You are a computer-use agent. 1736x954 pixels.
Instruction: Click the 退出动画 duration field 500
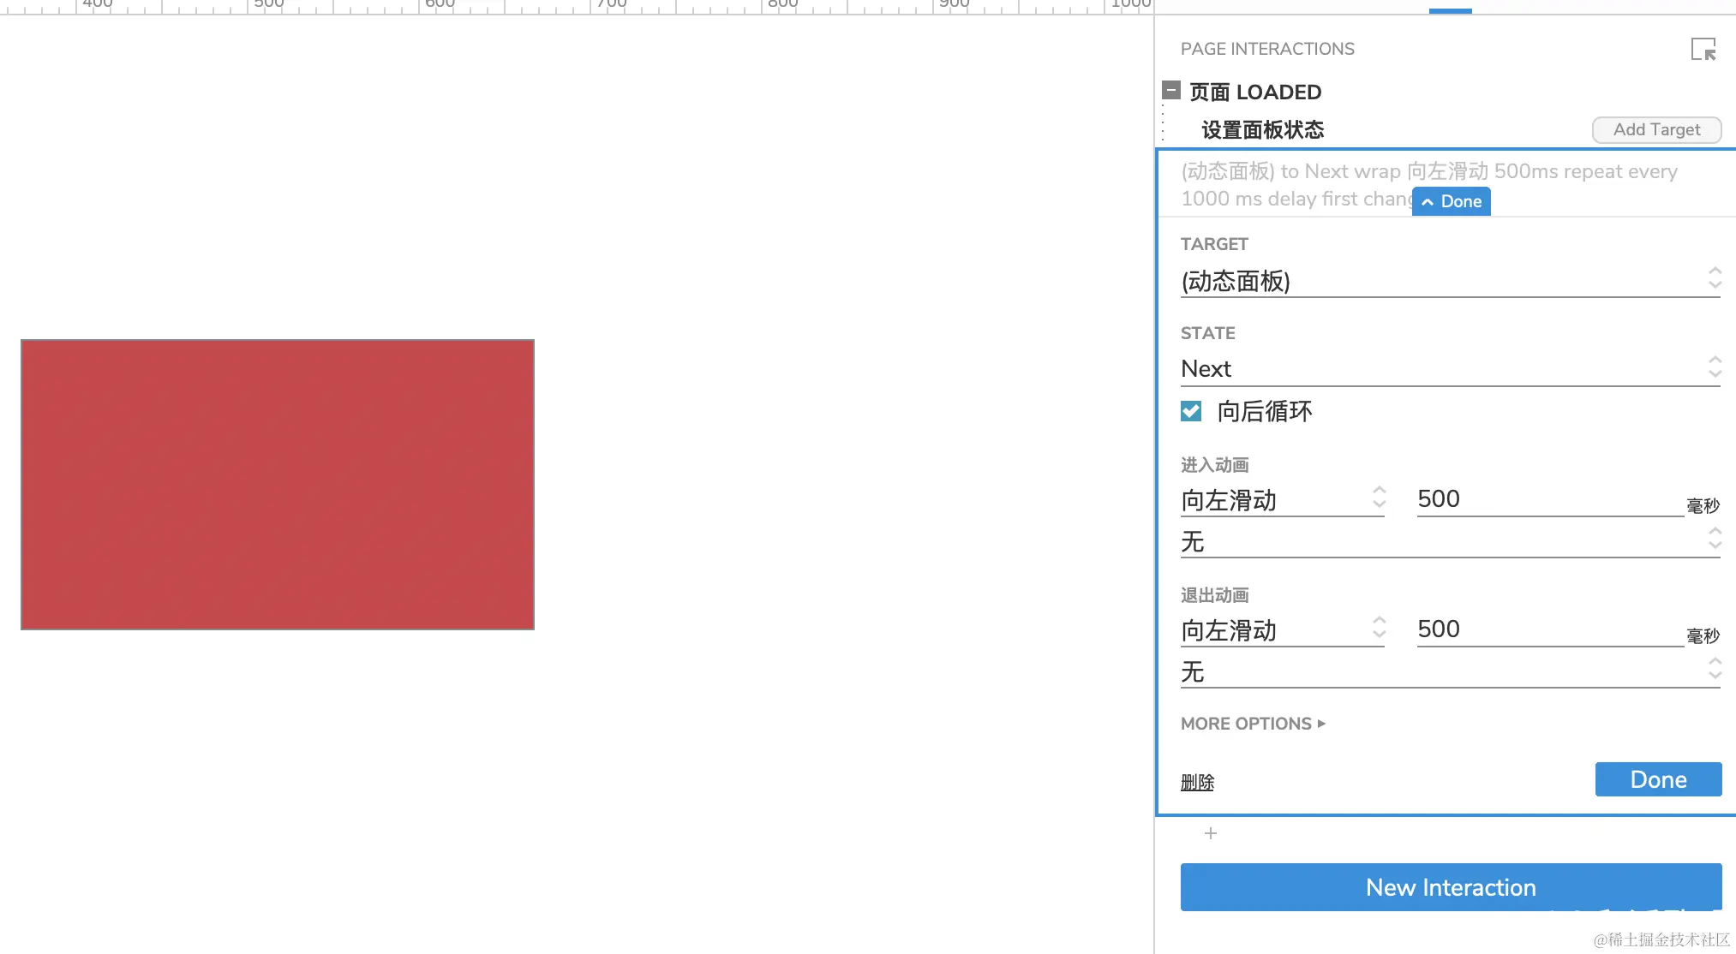pyautogui.click(x=1549, y=629)
